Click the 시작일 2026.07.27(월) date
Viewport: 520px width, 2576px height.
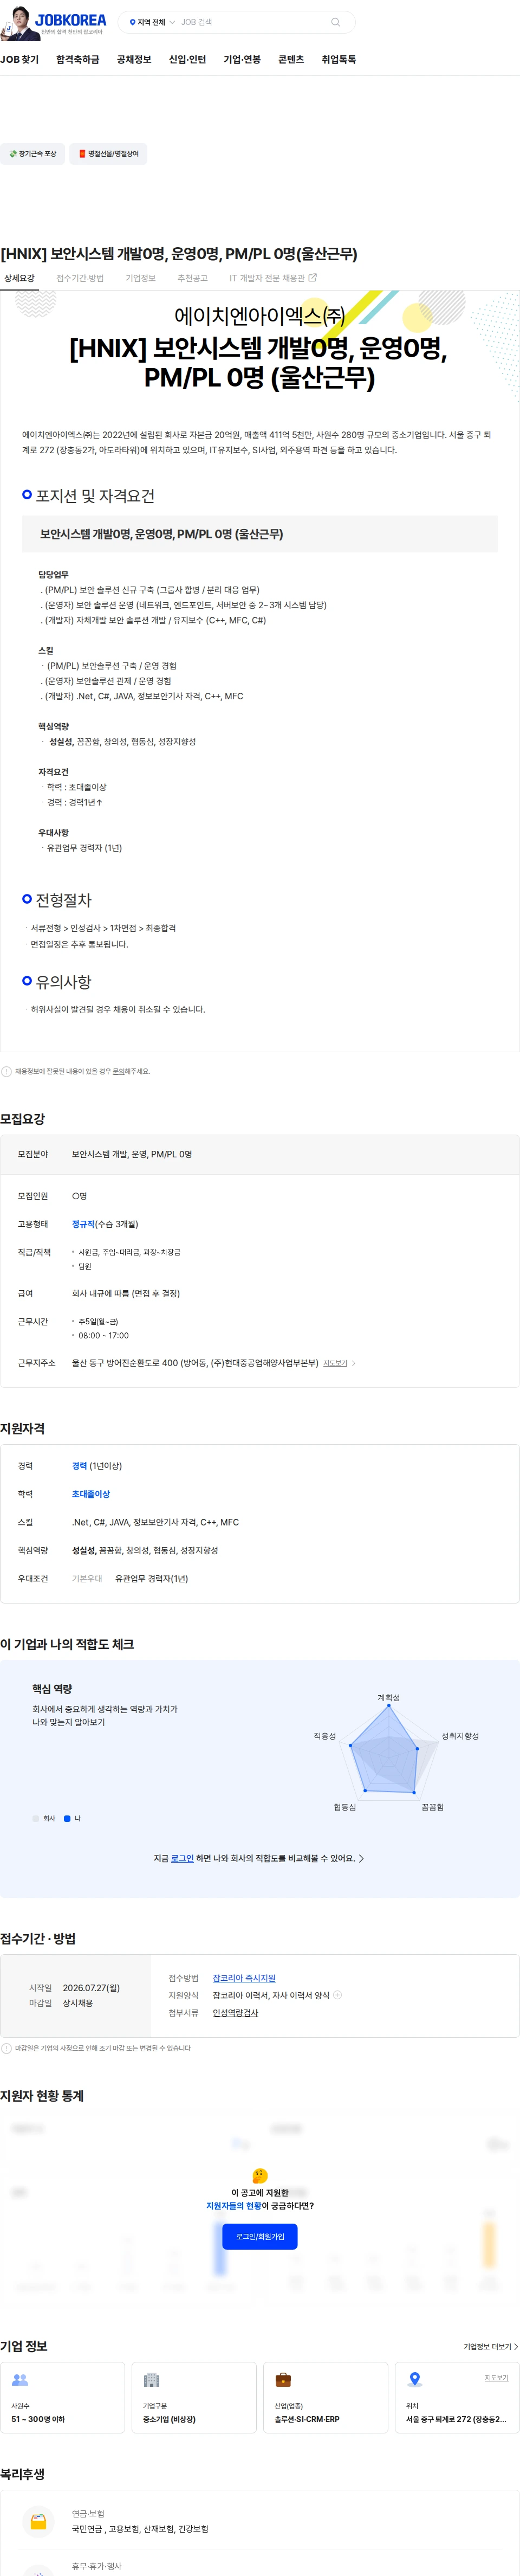click(x=91, y=1987)
